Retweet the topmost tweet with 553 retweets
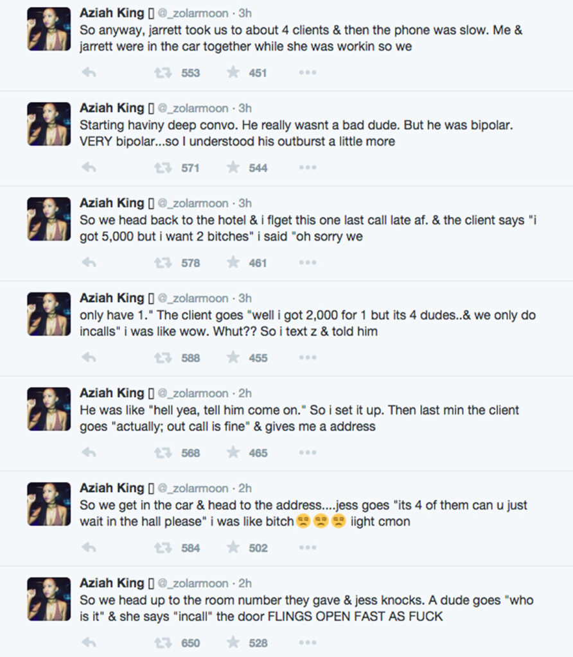 (163, 72)
